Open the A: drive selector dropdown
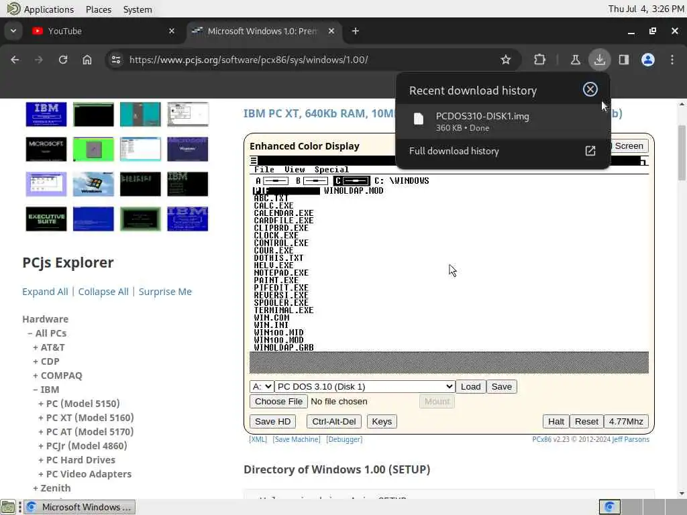687x515 pixels. [262, 387]
